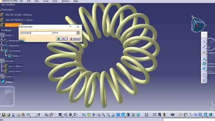The height and width of the screenshot is (121, 215).
Task: Open the Point tool flyout arrow
Action: coord(206,44)
